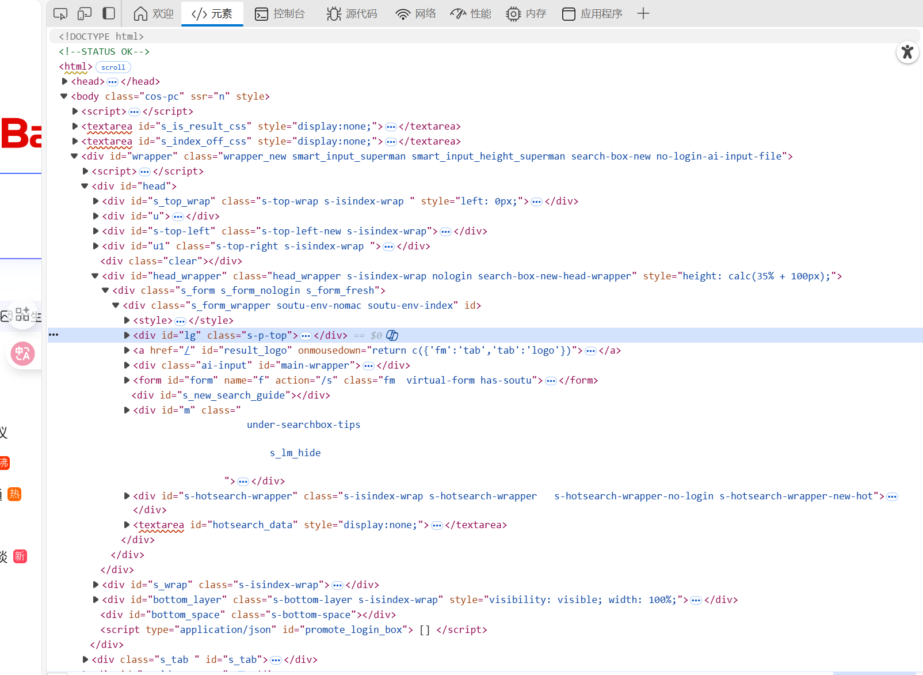Collapse the div s_form s_form_nologin node

coord(105,291)
